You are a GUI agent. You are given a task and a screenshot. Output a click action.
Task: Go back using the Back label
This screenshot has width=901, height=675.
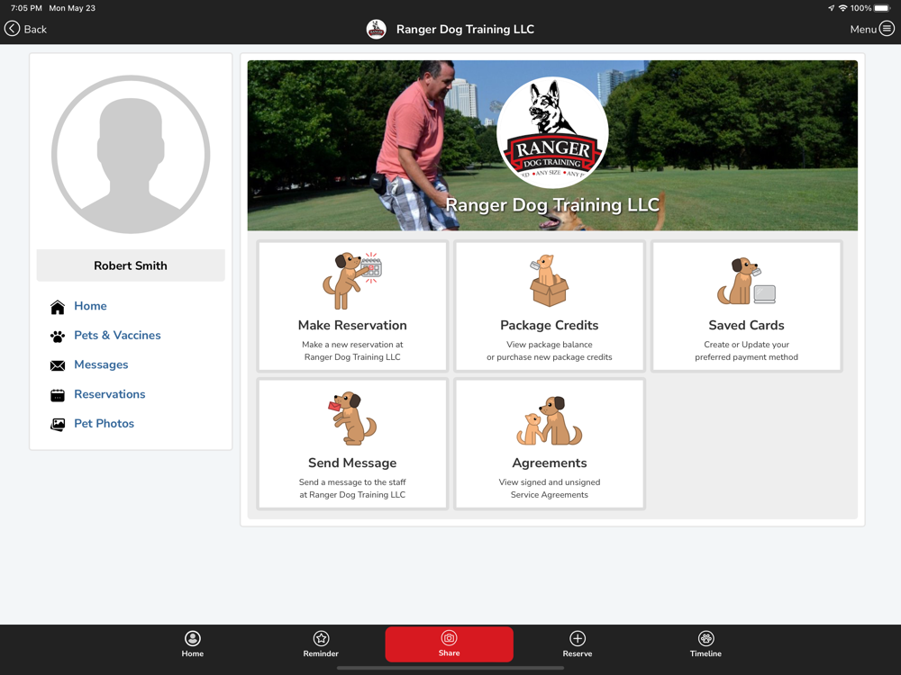[x=35, y=30]
